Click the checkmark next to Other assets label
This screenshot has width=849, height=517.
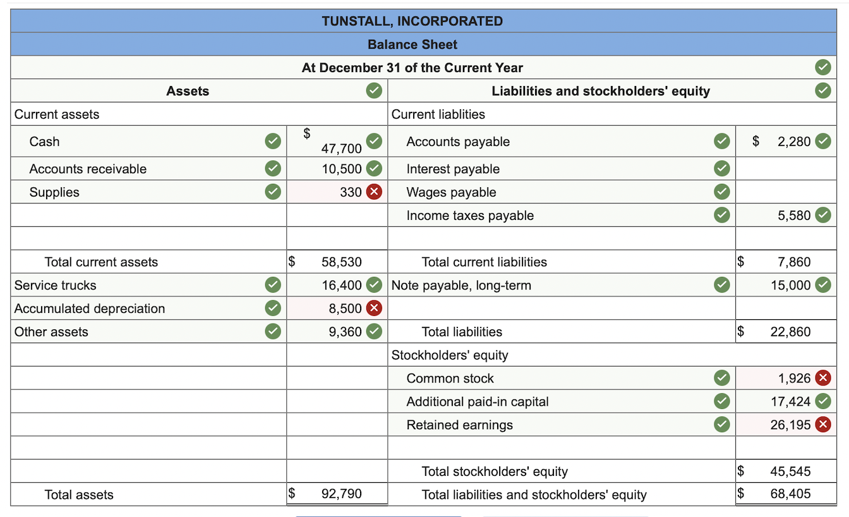(272, 332)
